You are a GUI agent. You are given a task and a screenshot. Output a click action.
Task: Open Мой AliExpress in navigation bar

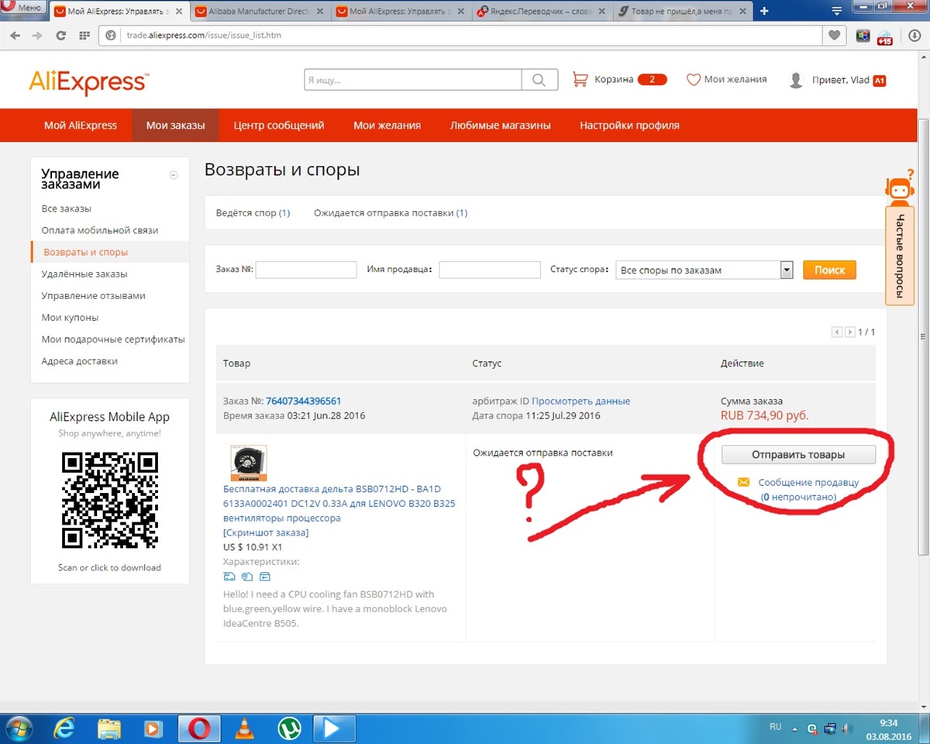pyautogui.click(x=81, y=125)
